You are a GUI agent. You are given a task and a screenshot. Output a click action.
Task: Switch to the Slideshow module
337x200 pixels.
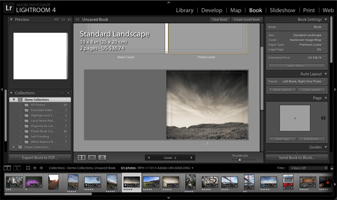click(x=282, y=10)
